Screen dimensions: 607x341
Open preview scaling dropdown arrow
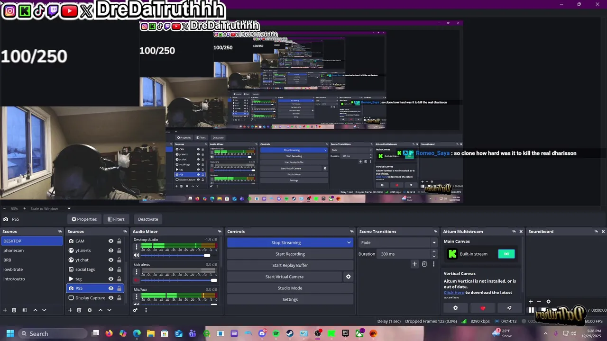[69, 208]
